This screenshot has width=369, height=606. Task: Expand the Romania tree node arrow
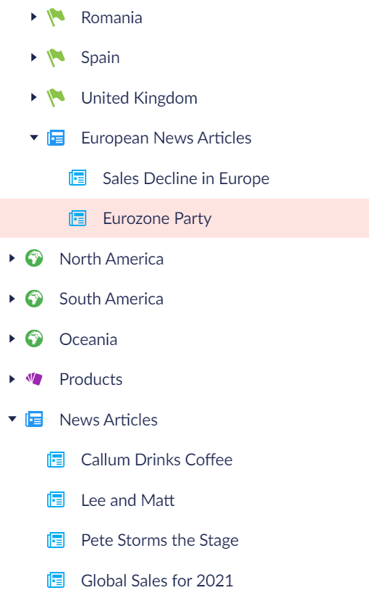coord(33,17)
